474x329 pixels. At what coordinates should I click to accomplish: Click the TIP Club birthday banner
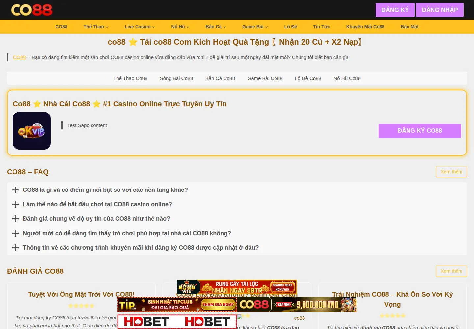[177, 305]
